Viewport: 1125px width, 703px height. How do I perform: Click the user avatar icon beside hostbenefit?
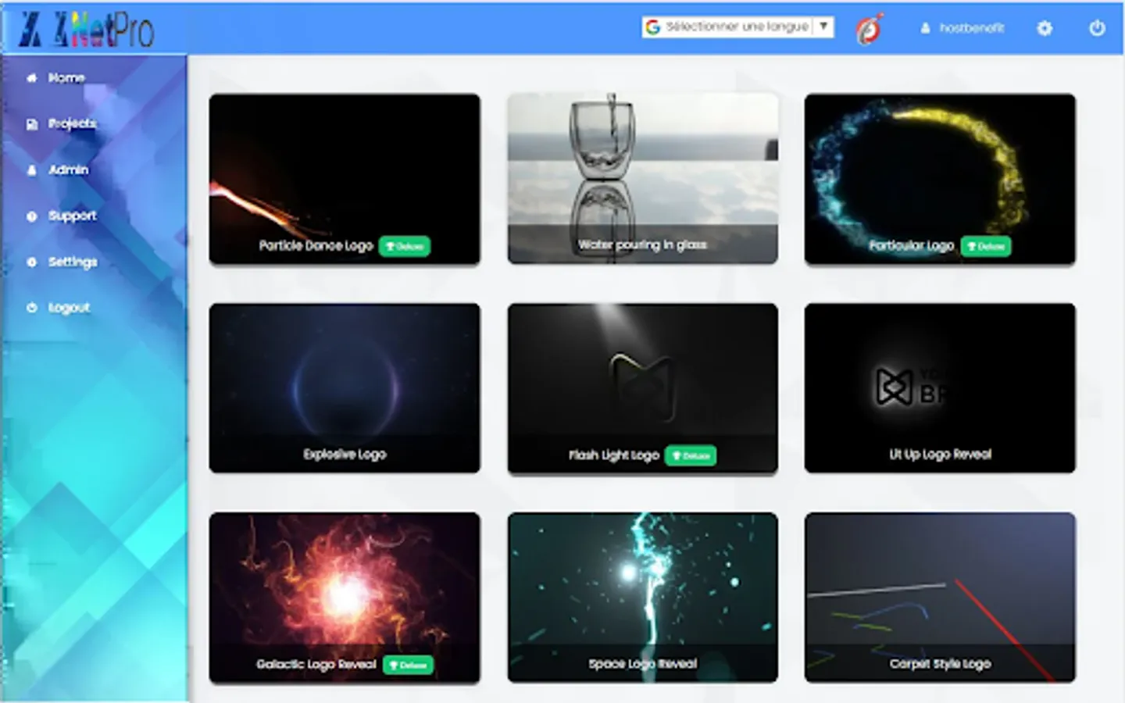coord(925,28)
